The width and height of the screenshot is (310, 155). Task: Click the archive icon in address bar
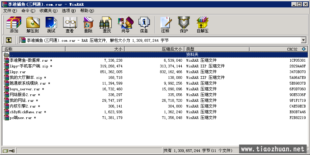(23, 40)
